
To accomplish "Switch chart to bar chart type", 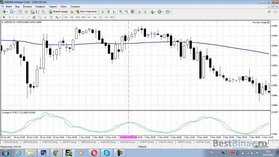I will point(103,12).
